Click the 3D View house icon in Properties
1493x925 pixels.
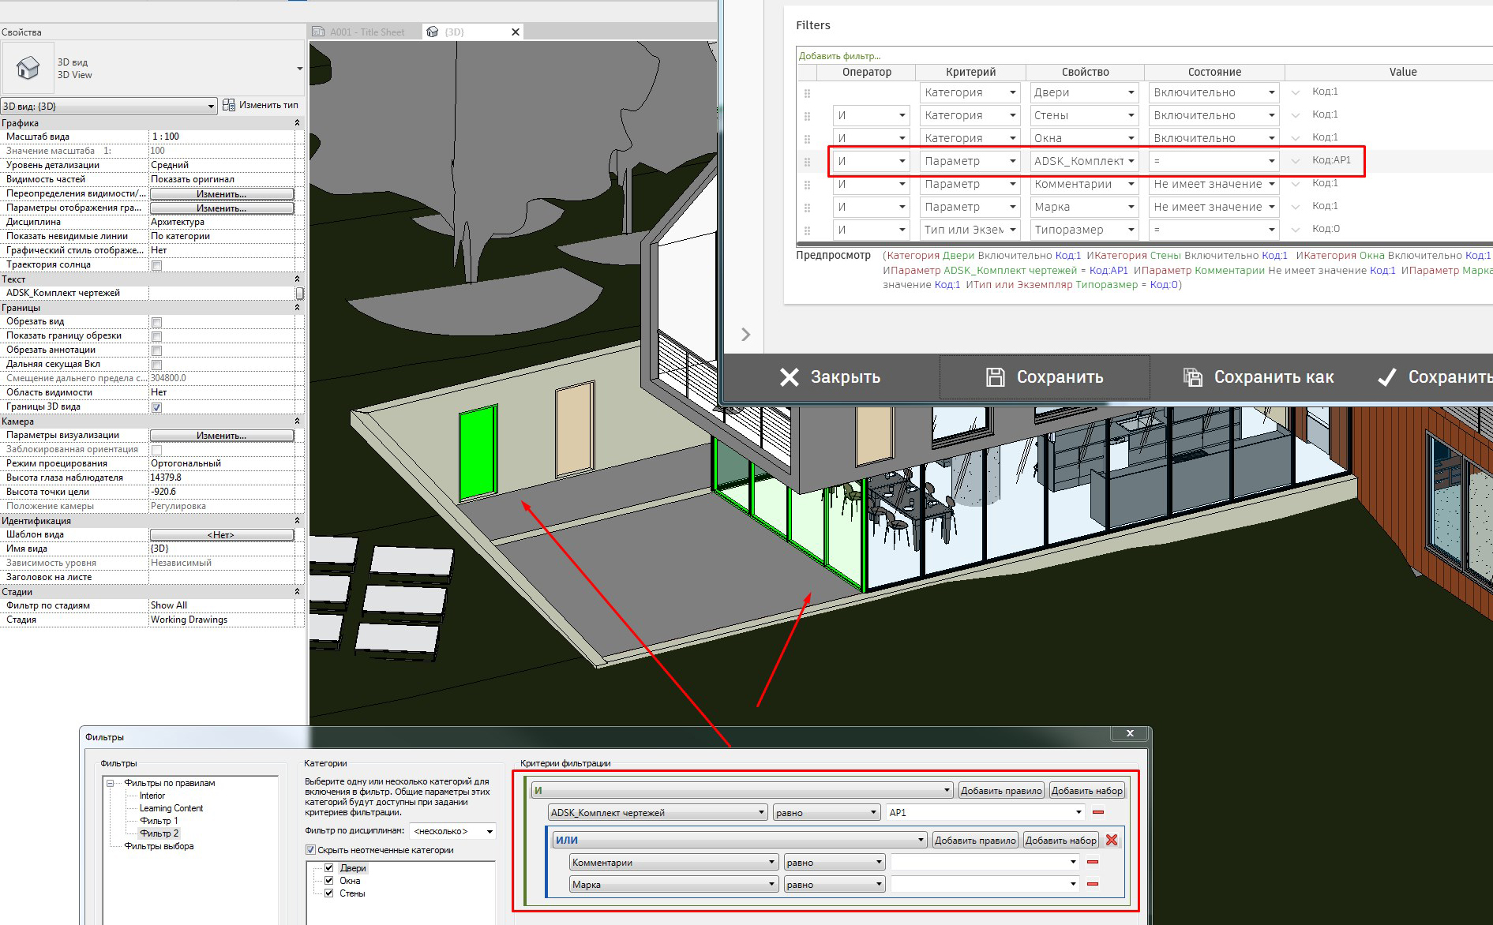pyautogui.click(x=28, y=68)
